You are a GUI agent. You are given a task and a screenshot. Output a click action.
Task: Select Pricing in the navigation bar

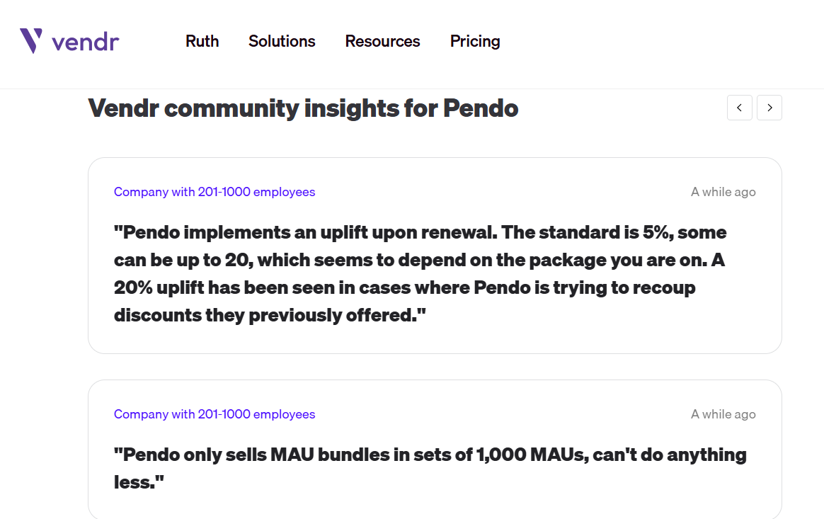(x=474, y=42)
